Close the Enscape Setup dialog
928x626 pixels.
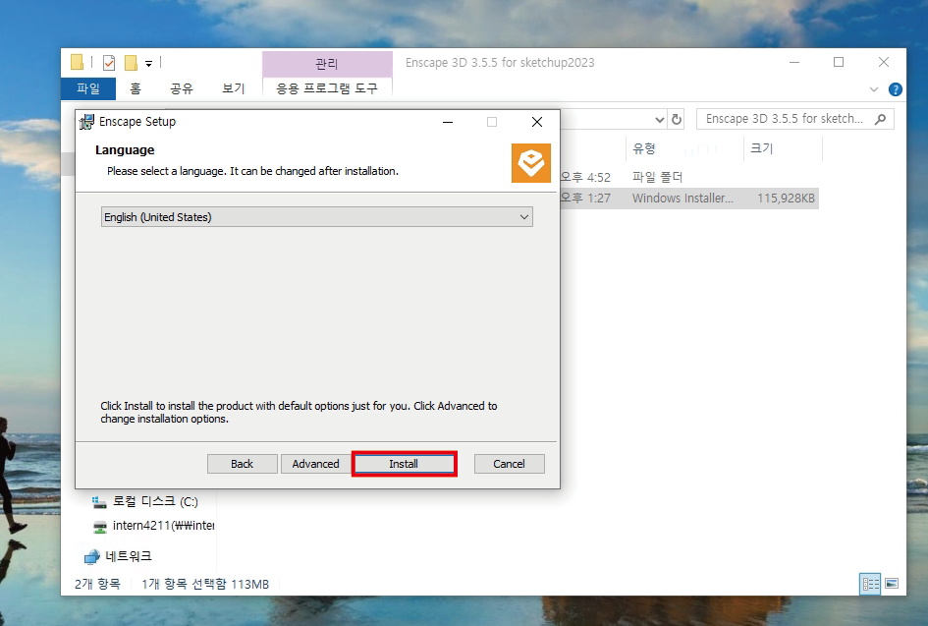coord(537,122)
